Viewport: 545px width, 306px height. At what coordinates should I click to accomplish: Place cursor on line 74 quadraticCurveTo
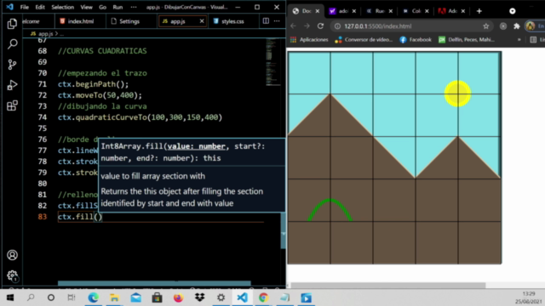click(140, 117)
